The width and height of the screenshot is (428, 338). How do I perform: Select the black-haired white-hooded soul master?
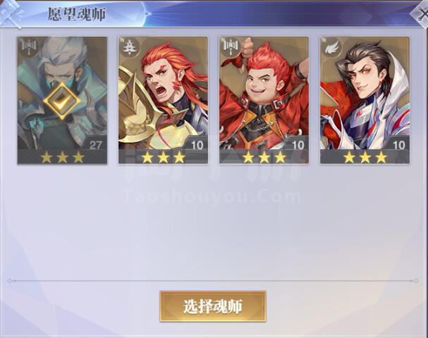(365, 100)
